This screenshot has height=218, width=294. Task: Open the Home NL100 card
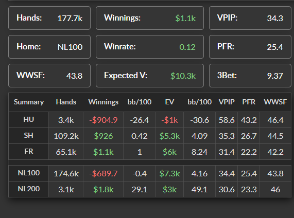(49, 47)
